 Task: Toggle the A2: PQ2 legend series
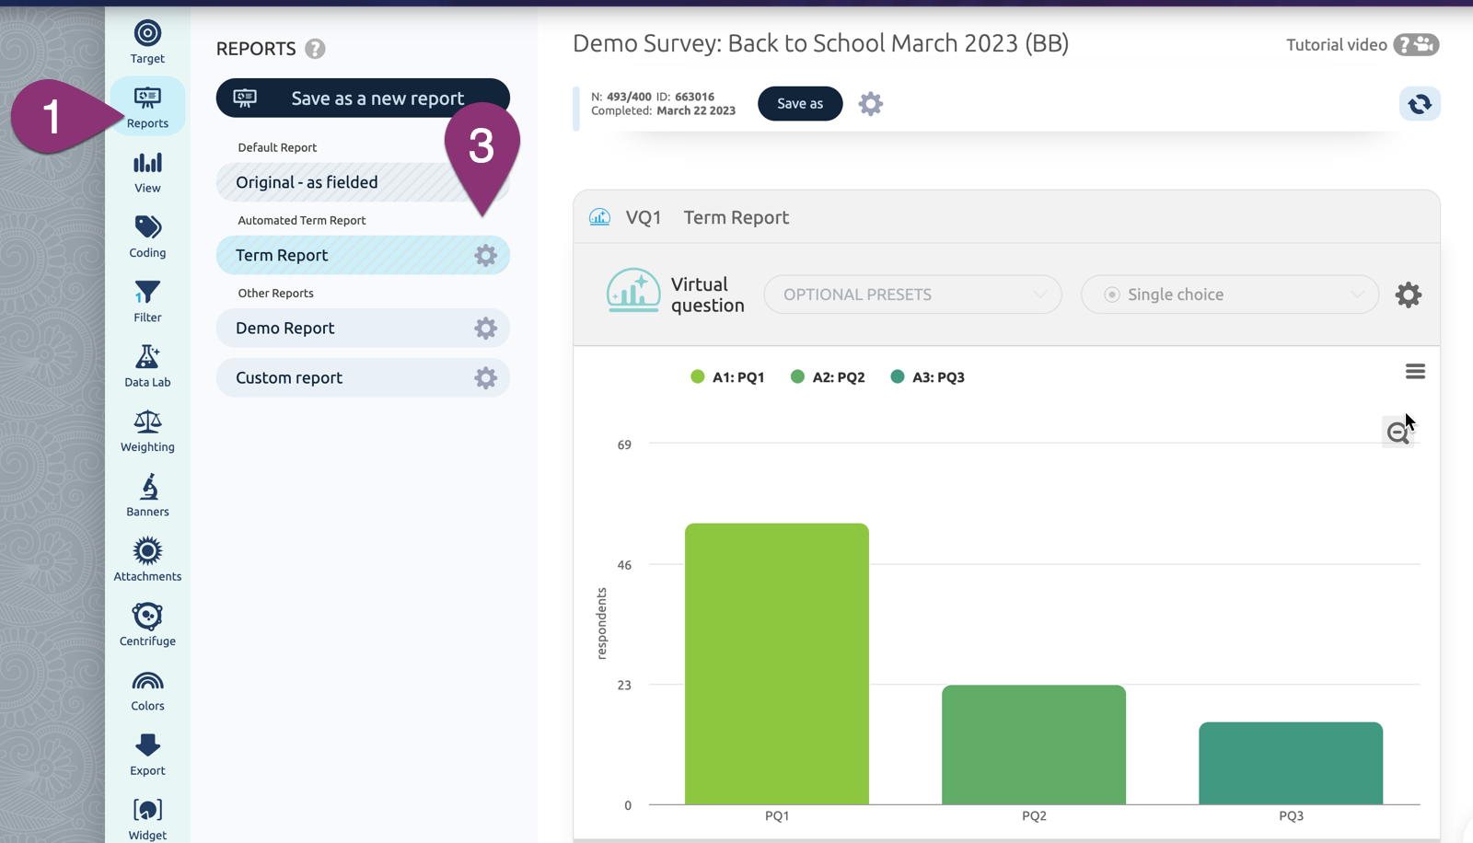828,377
